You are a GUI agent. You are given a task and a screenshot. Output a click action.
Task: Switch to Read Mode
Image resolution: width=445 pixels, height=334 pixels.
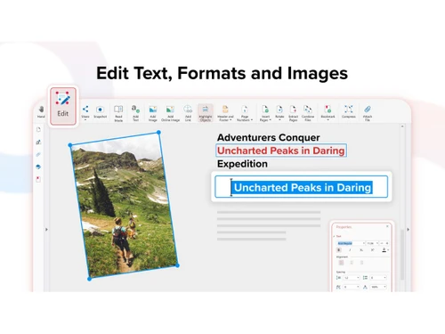[x=118, y=113]
